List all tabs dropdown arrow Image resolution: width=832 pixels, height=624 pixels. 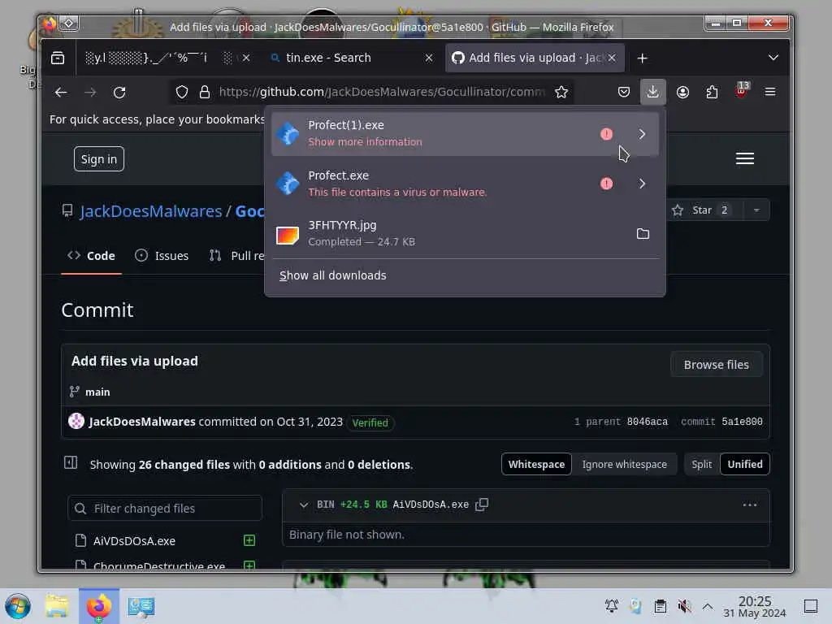click(x=773, y=58)
